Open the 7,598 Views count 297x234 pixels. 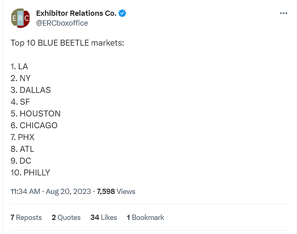tap(116, 192)
